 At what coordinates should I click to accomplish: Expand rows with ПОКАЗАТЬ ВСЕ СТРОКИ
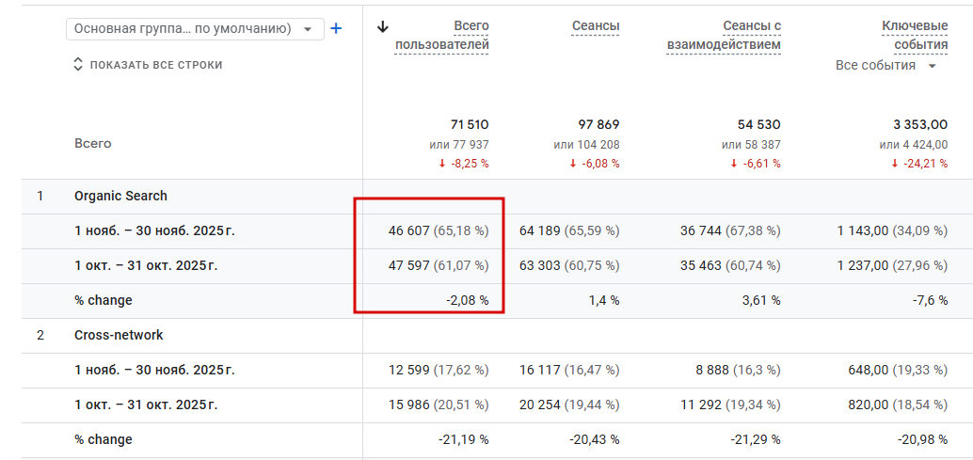coord(148,65)
